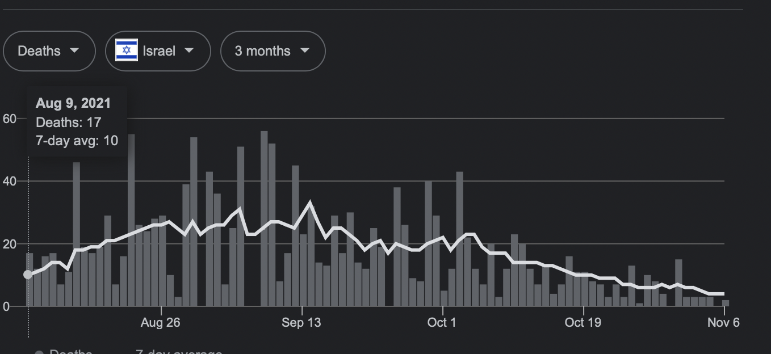Click the Aug 9, 2021 tooltip box
This screenshot has height=354, width=771.
77,121
